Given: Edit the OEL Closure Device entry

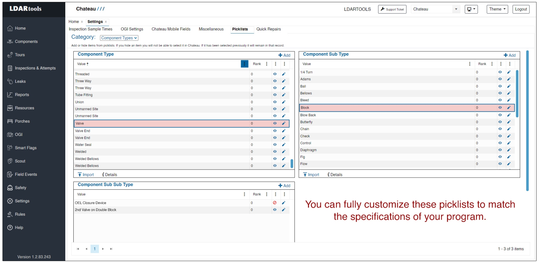Looking at the screenshot, I should pyautogui.click(x=284, y=203).
